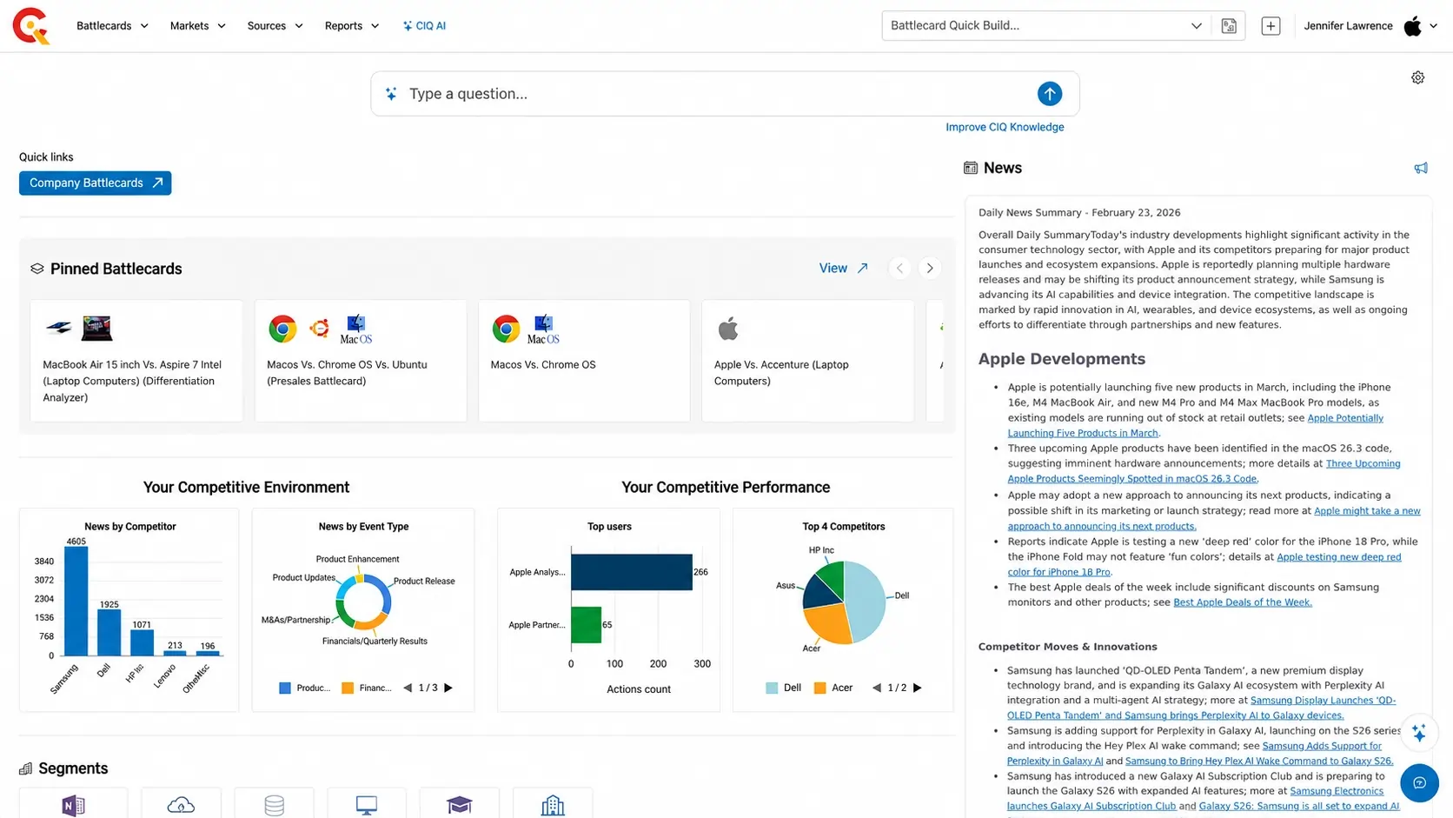Screen dimensions: 1453x818
Task: Click the Dell slice of competitors pie chart
Action: (866, 600)
